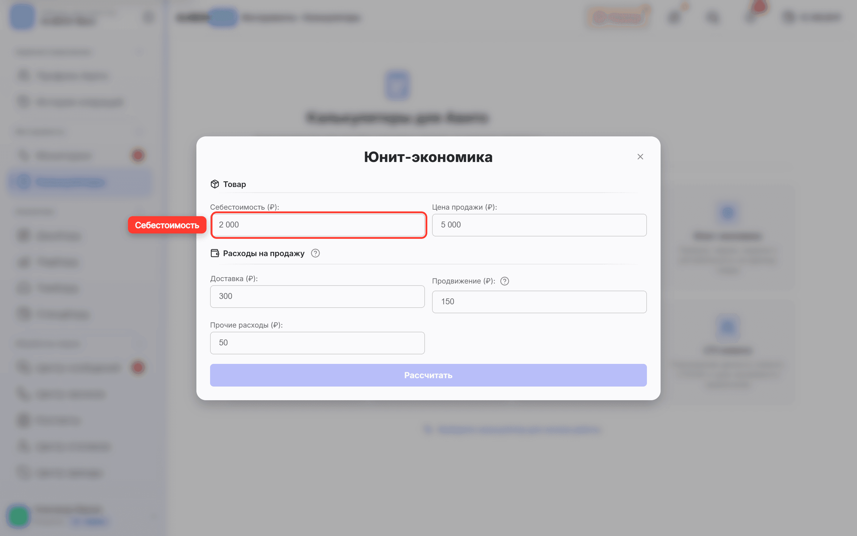The height and width of the screenshot is (536, 857).
Task: Click the Расходы на продажу section heading
Action: (x=263, y=253)
